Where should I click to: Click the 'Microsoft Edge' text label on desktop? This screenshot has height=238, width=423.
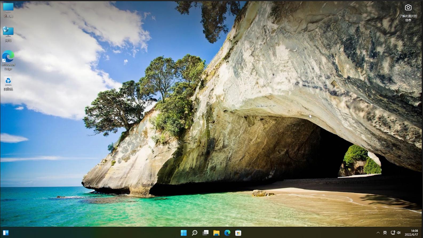click(x=8, y=67)
